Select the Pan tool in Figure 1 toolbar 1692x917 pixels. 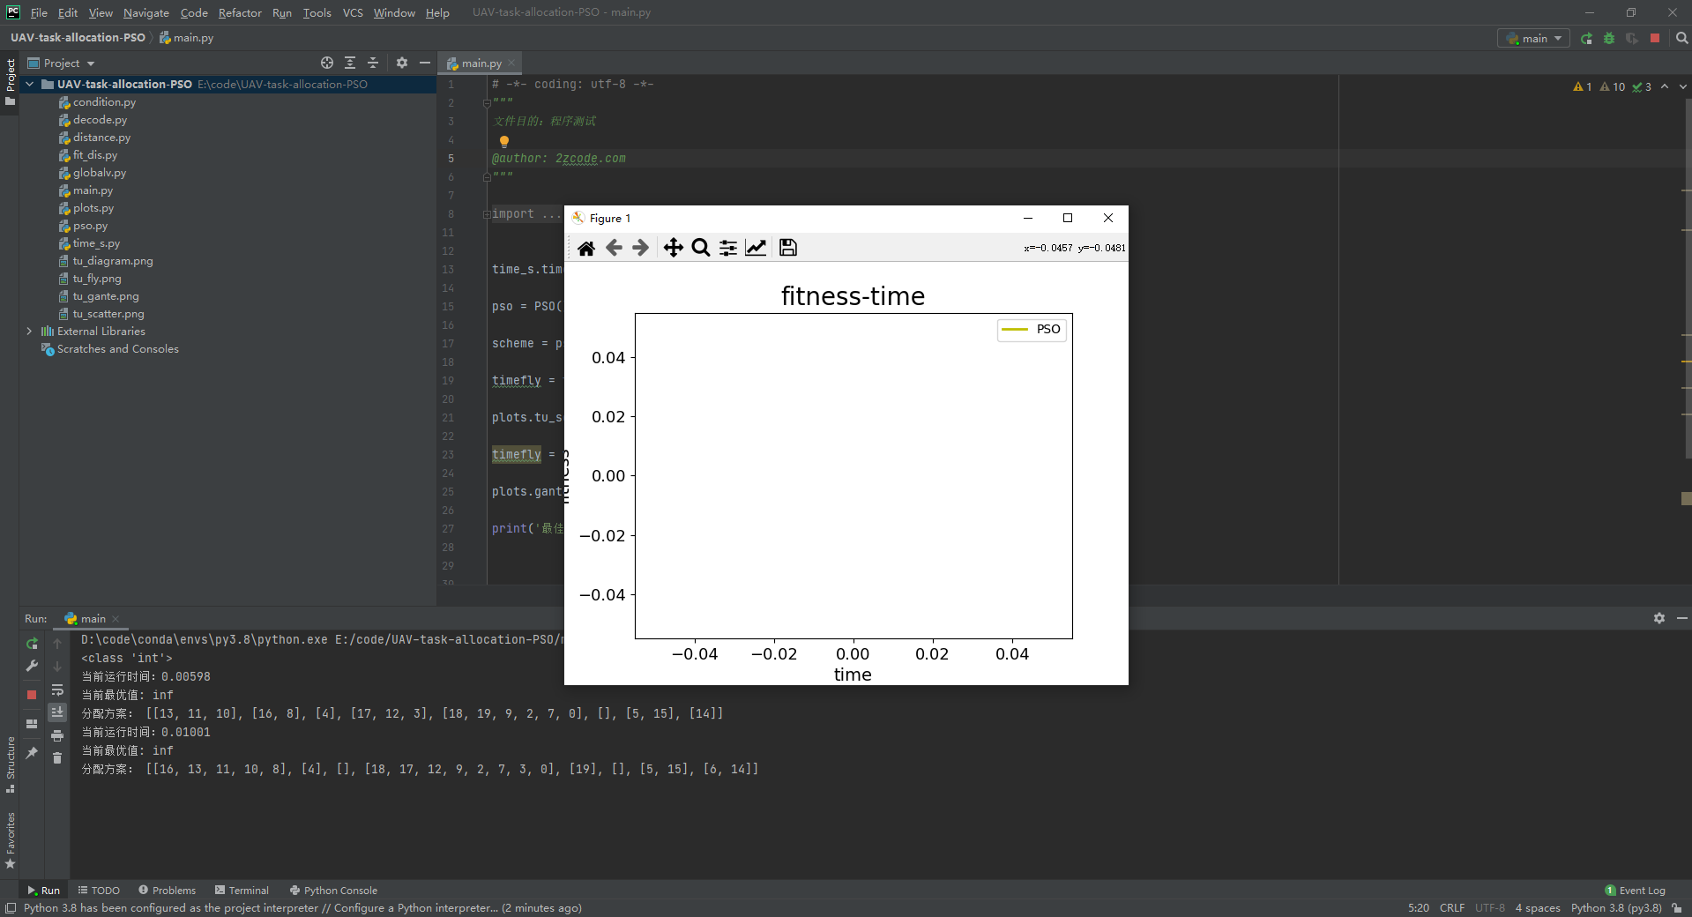674,248
